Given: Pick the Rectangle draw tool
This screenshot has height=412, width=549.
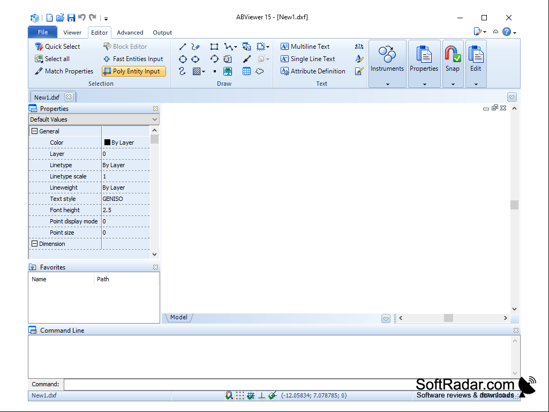Looking at the screenshot, I should point(214,47).
